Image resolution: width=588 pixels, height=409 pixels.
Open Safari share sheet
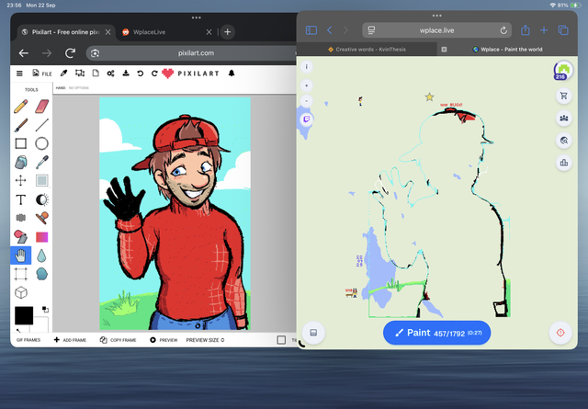pos(526,30)
